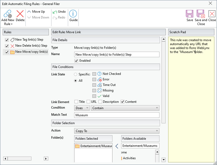The height and width of the screenshot is (165, 217).
Task: Click the rule Name input field
Action: (x=117, y=55)
